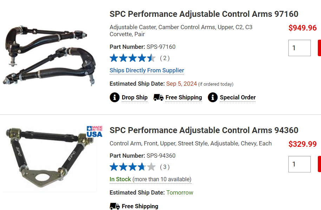This screenshot has width=321, height=210.
Task: Click the first star in the 94360 rating
Action: [114, 167]
